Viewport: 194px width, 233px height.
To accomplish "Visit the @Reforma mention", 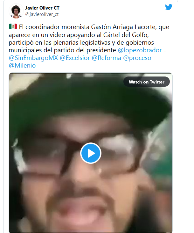I will (107, 58).
